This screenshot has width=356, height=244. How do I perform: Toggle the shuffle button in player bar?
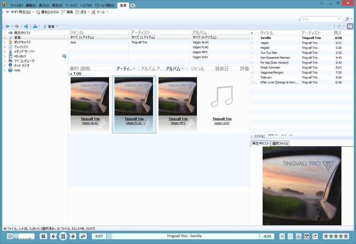click(282, 236)
